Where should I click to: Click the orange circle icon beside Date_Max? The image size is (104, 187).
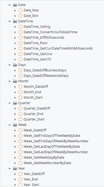[20, 10]
